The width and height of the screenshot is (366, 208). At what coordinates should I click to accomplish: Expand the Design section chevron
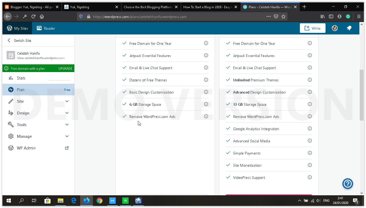[x=67, y=113]
